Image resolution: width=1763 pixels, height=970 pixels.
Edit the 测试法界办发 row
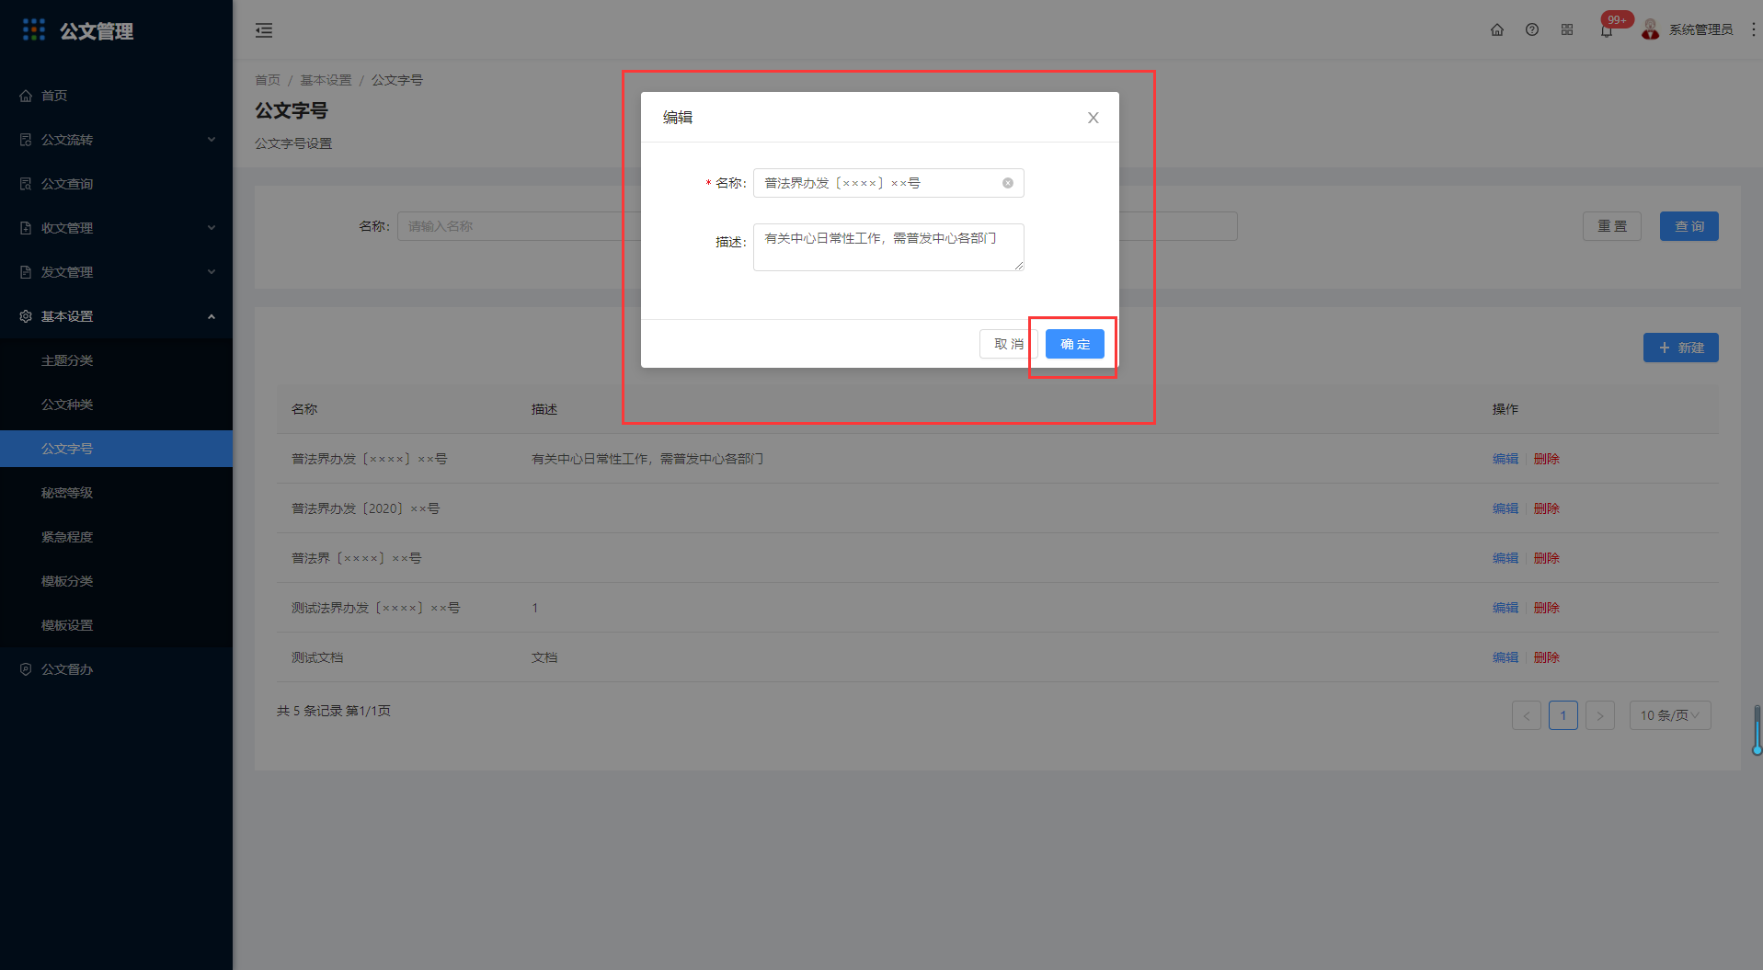[1505, 608]
